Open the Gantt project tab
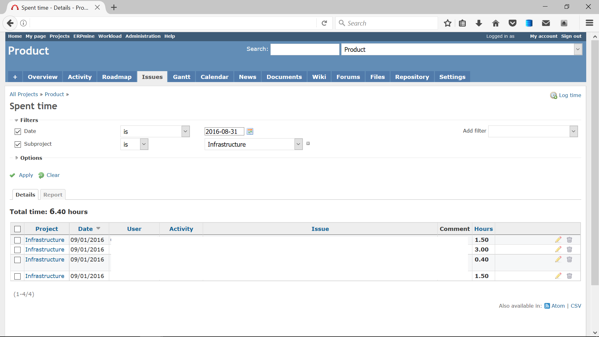 [182, 77]
